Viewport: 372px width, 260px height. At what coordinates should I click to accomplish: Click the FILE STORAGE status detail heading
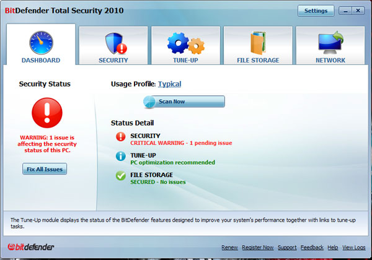coord(152,175)
